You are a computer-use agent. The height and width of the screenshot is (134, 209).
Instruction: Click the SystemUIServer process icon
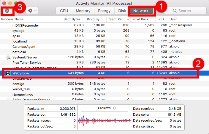tap(8, 57)
